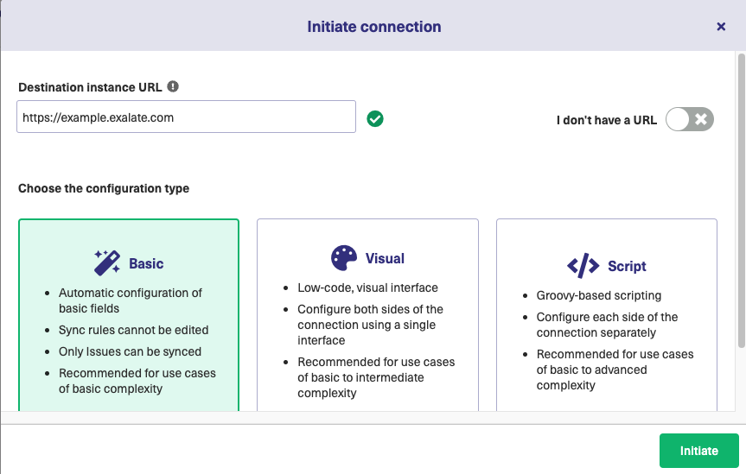Image resolution: width=746 pixels, height=474 pixels.
Task: Click the "Destination instance URL" field label
Action: point(90,87)
